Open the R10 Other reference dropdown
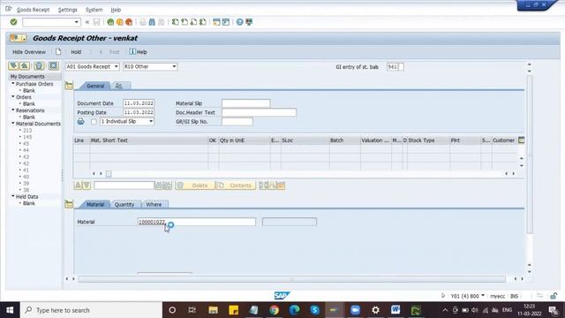Image resolution: width=565 pixels, height=318 pixels. coord(174,67)
